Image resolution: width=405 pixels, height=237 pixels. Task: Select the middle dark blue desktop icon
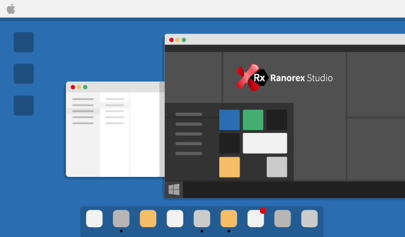(24, 74)
